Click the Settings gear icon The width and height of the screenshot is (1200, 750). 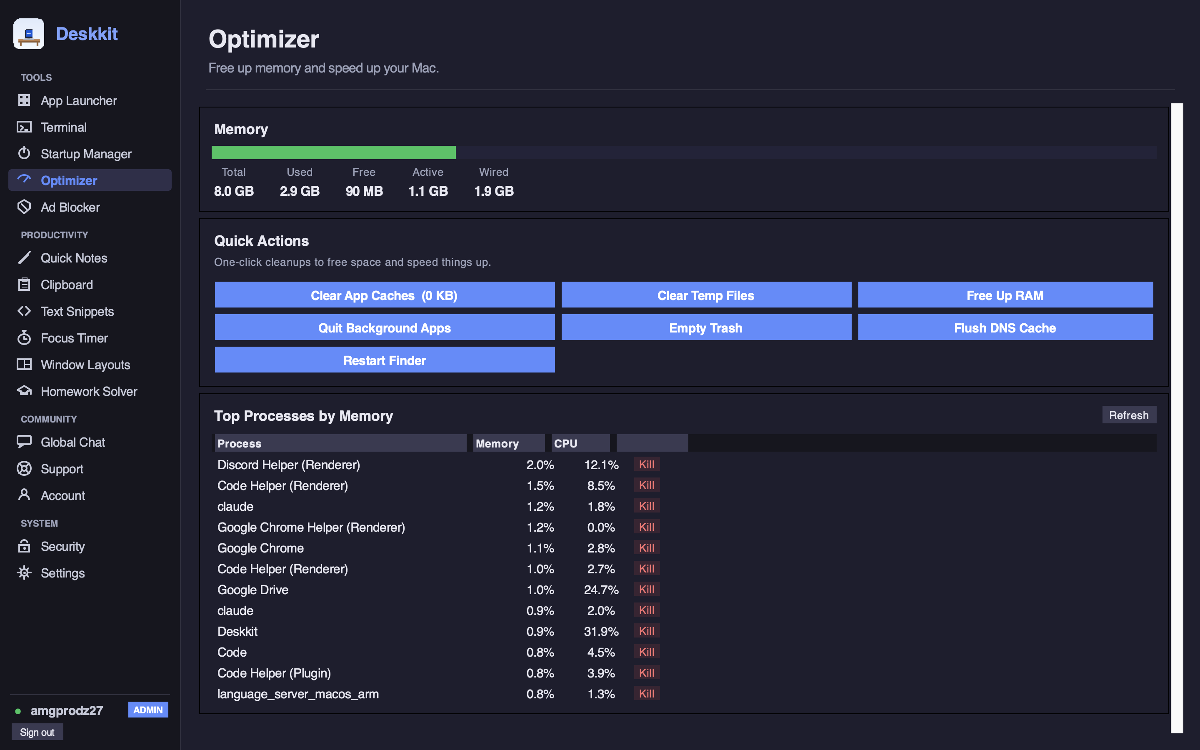24,572
